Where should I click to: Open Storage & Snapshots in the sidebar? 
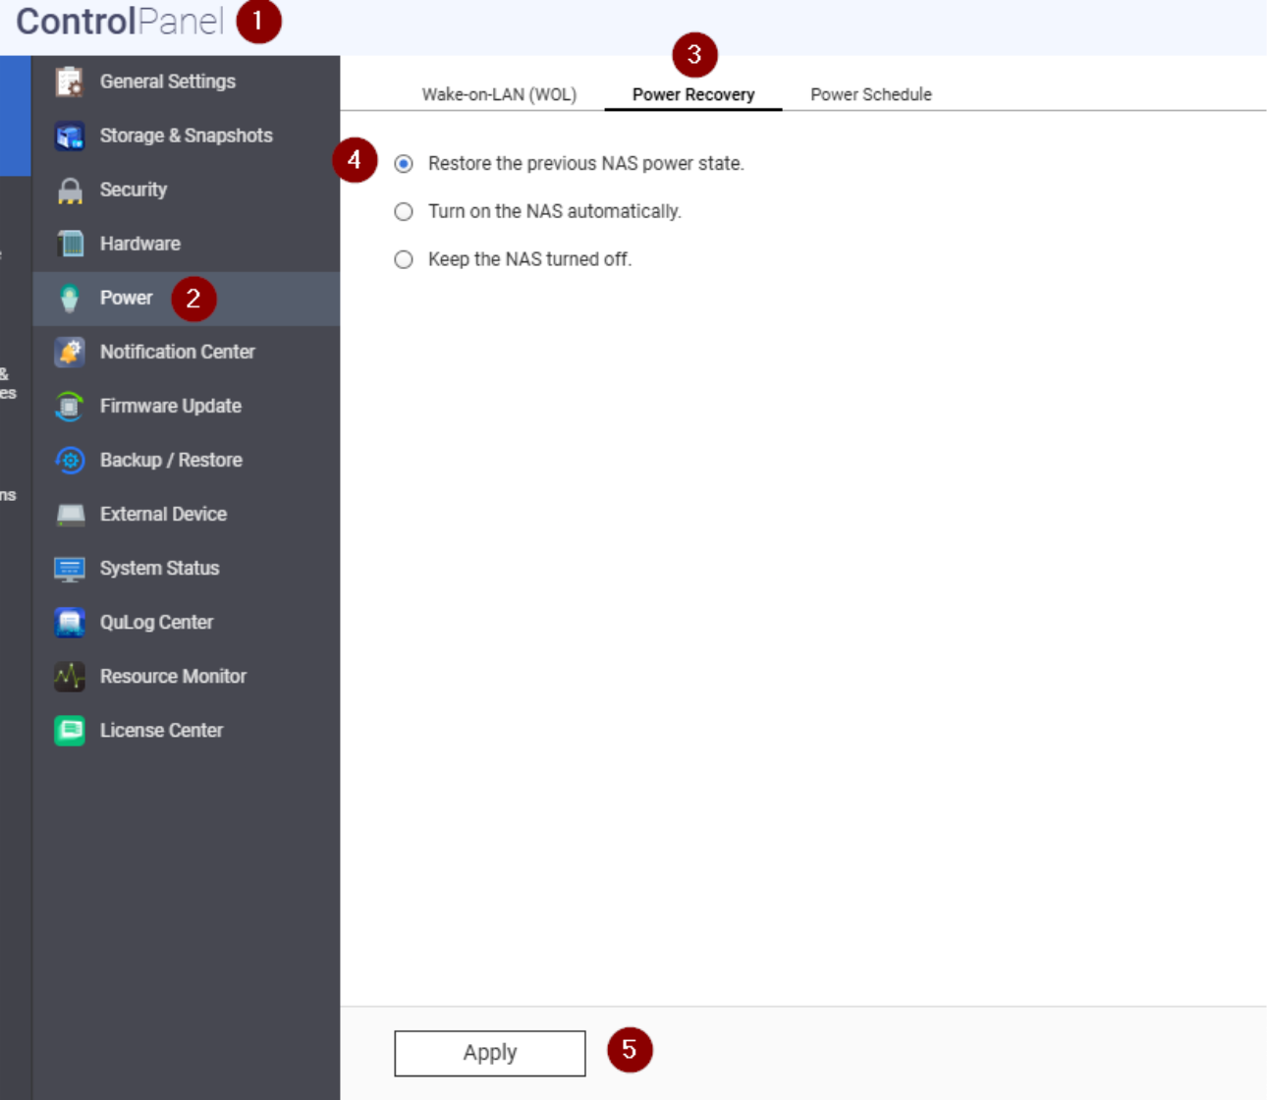coord(187,136)
